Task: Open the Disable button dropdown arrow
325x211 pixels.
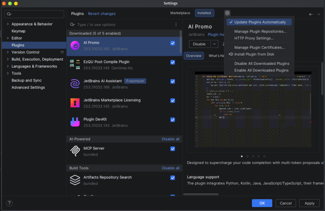Action: (x=214, y=44)
